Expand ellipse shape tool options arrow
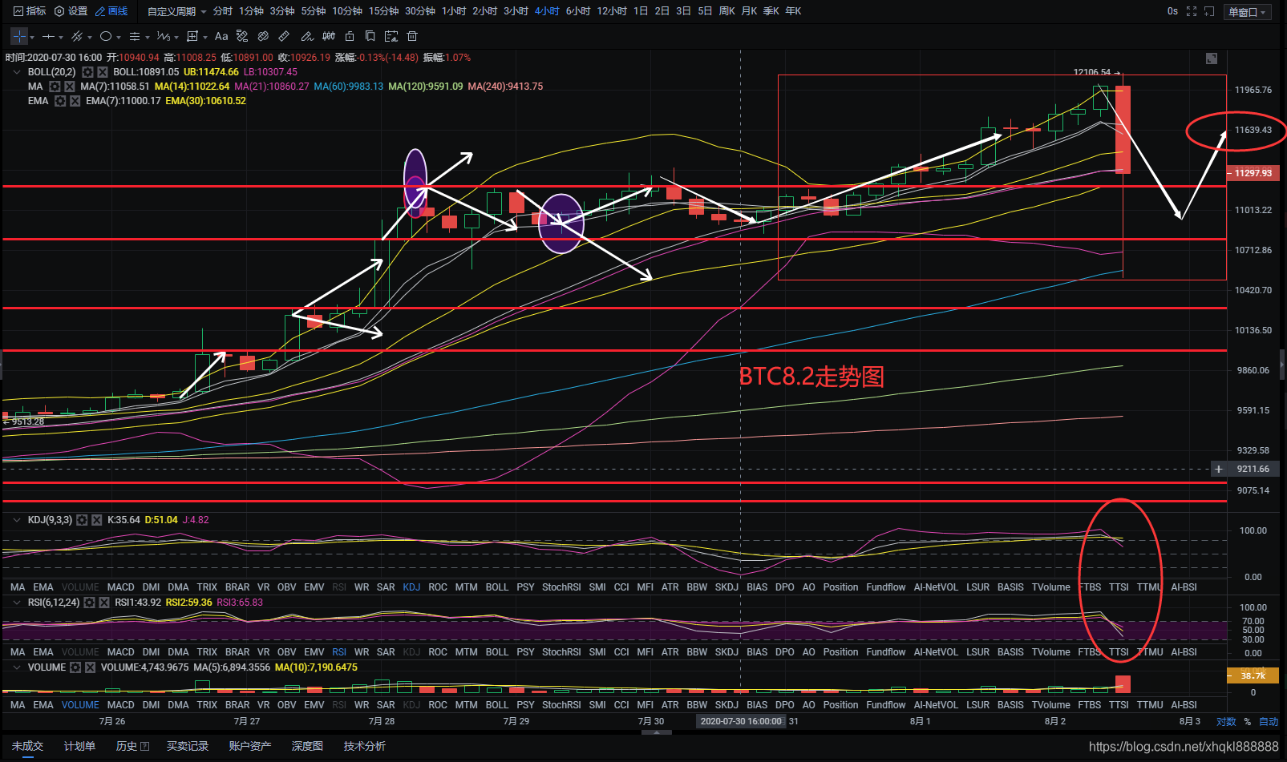The width and height of the screenshot is (1287, 762). [119, 37]
